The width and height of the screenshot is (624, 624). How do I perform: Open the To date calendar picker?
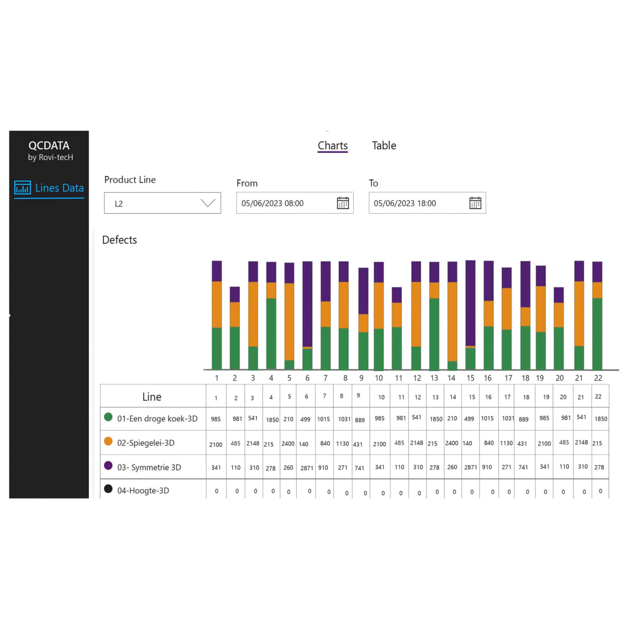pos(475,203)
